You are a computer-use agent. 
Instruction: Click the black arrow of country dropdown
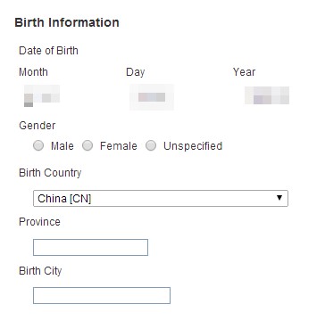pos(279,198)
